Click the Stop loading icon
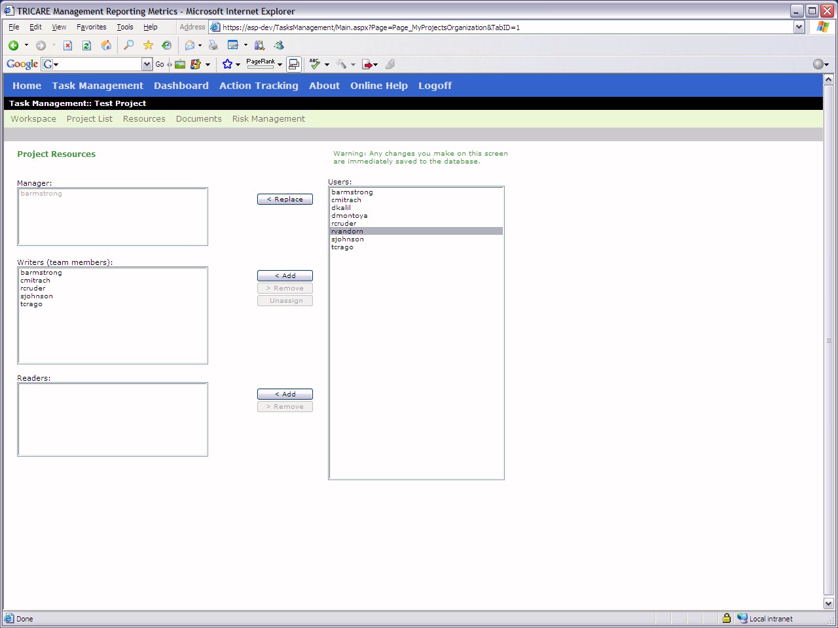The width and height of the screenshot is (838, 628). click(x=67, y=45)
